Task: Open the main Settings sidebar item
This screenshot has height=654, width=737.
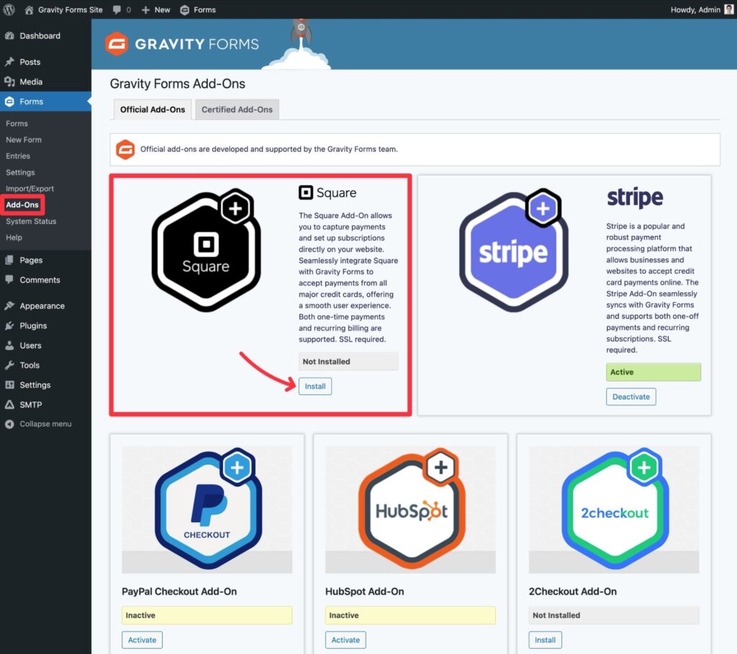Action: 35,385
